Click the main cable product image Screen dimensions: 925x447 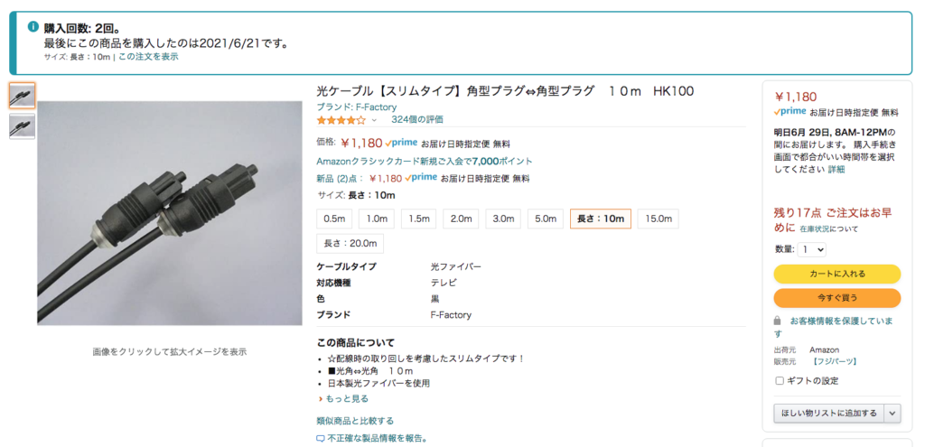click(x=170, y=213)
